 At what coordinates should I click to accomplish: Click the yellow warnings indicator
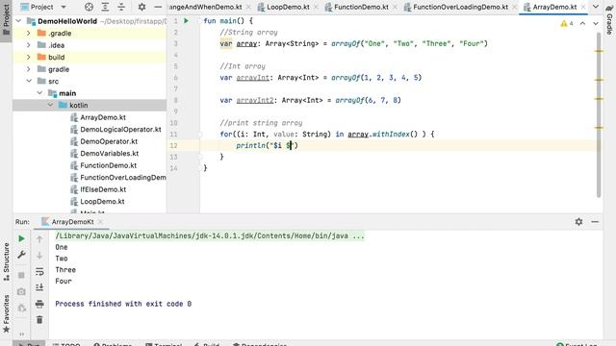(567, 23)
